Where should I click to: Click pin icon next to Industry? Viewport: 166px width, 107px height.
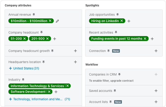pos(23,79)
